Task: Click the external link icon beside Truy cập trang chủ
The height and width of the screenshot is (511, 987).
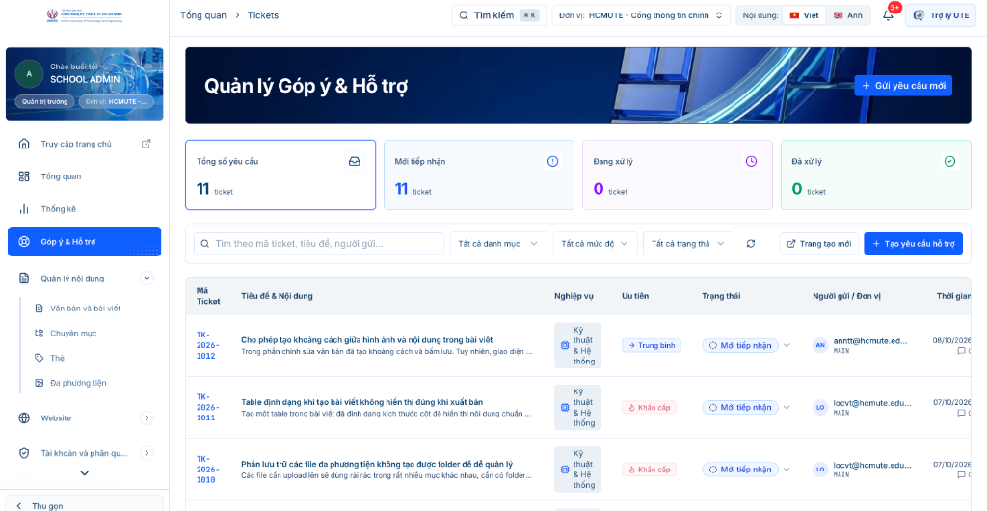Action: [147, 144]
